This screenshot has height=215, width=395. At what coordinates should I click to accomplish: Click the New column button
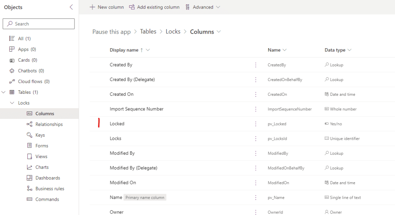tap(107, 7)
